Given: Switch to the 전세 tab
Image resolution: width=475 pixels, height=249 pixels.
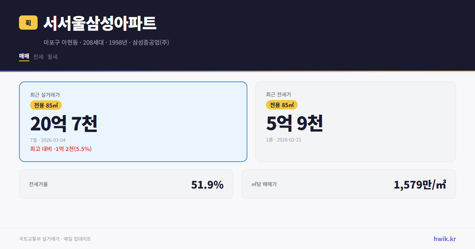Looking at the screenshot, I should pos(38,57).
